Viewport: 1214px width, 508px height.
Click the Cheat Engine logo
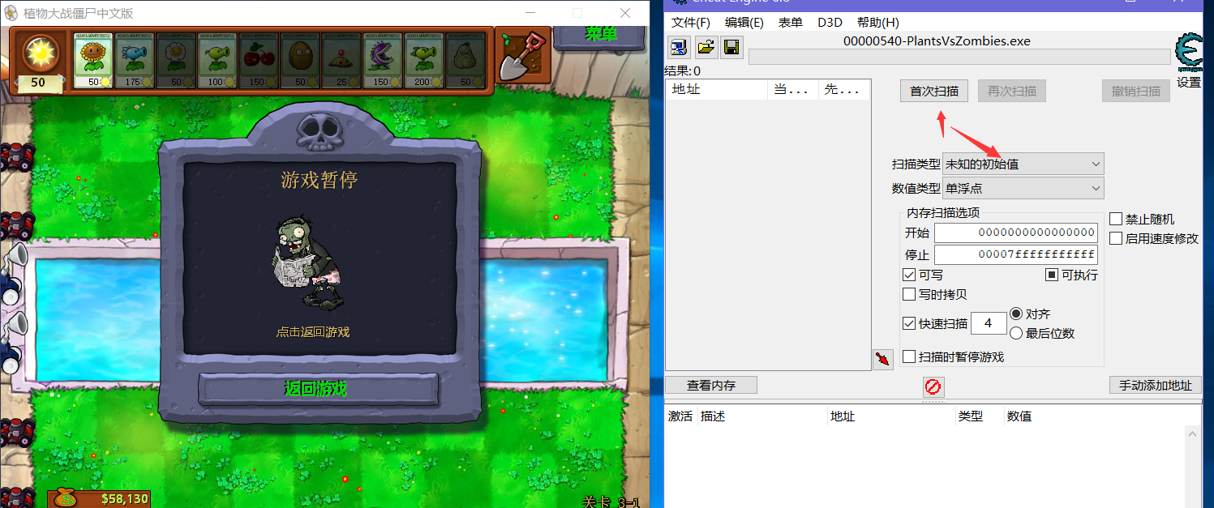point(1190,53)
